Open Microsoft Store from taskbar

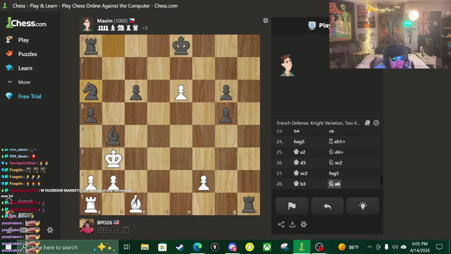click(x=162, y=247)
